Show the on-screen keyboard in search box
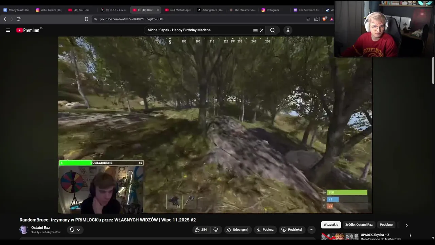 (x=255, y=30)
